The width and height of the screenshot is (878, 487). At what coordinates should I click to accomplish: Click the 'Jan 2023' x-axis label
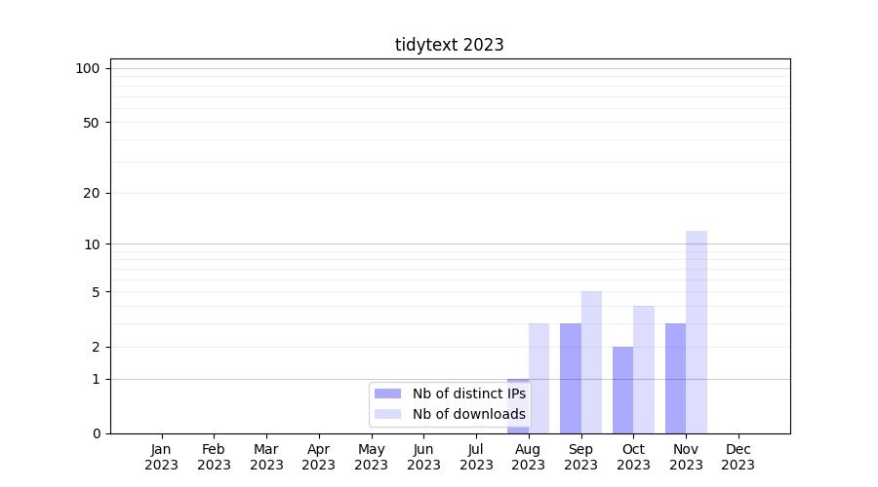[161, 457]
